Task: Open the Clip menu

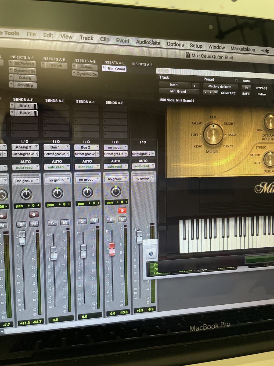Action: tap(105, 39)
